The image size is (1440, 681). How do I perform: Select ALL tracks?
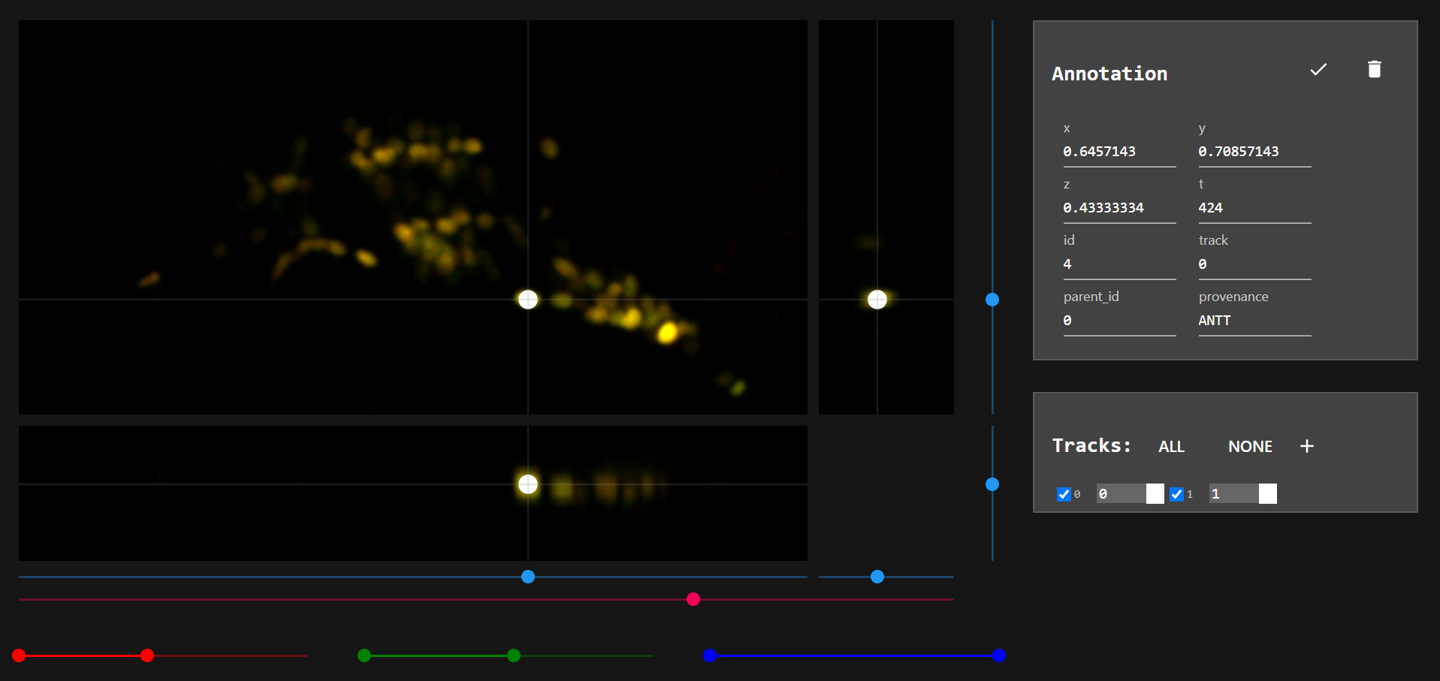click(1171, 447)
